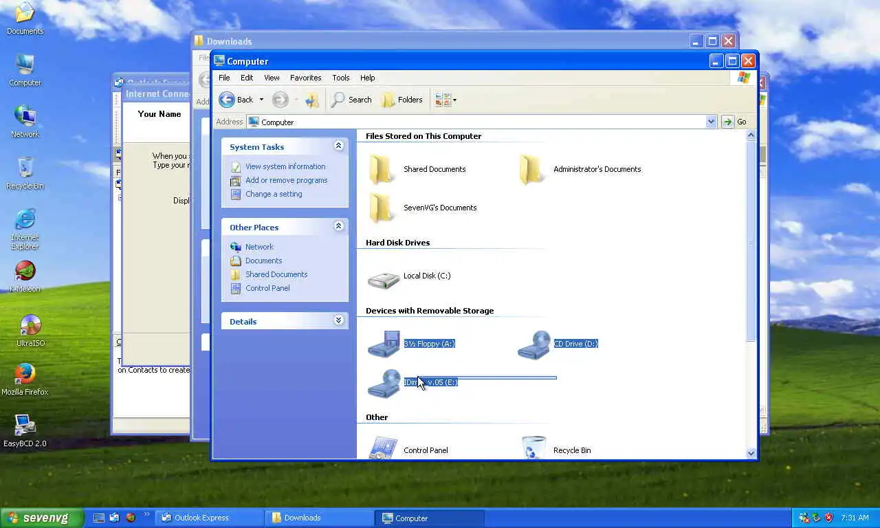The image size is (880, 528).
Task: Expand the Views dropdown arrow
Action: 454,100
